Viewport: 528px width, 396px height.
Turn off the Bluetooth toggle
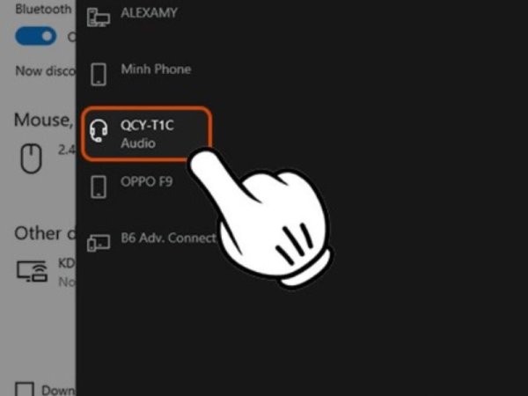pyautogui.click(x=36, y=36)
